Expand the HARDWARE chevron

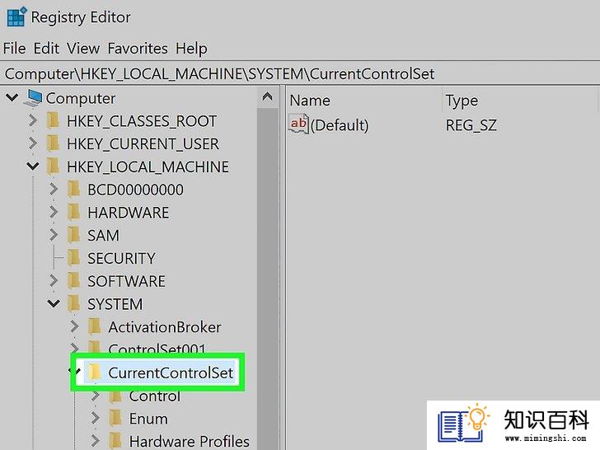54,213
